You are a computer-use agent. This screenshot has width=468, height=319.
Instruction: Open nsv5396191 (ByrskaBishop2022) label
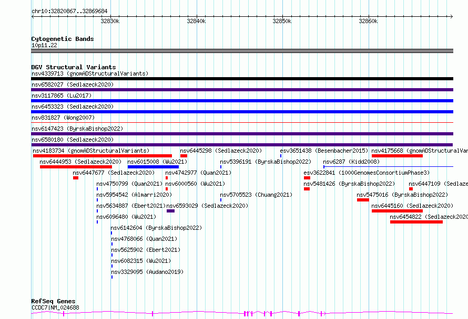click(x=266, y=162)
